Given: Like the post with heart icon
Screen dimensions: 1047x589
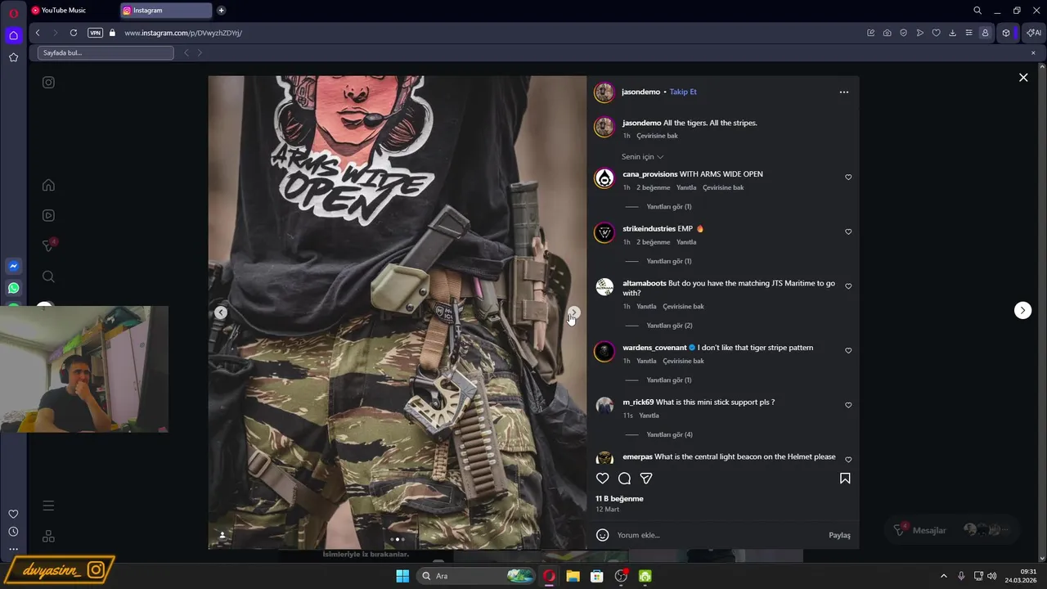Looking at the screenshot, I should click(x=603, y=479).
